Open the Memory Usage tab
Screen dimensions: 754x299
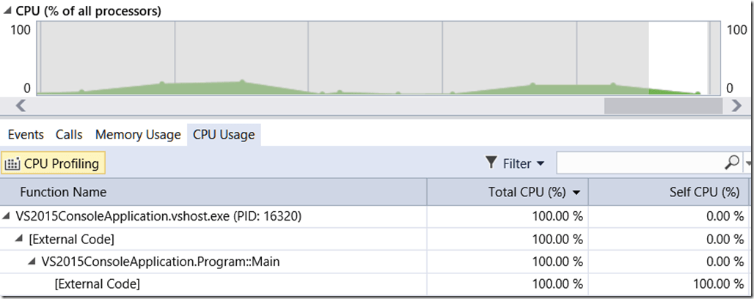tap(137, 135)
